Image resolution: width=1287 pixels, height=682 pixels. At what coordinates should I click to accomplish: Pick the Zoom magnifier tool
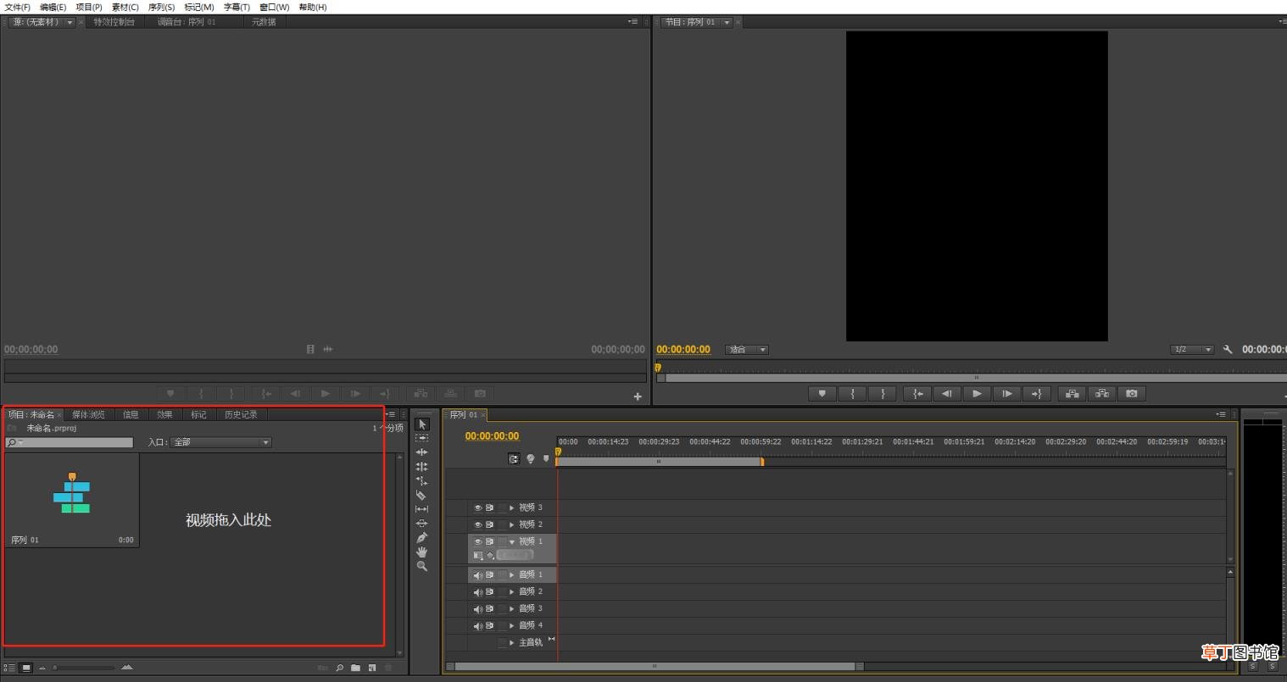(421, 566)
